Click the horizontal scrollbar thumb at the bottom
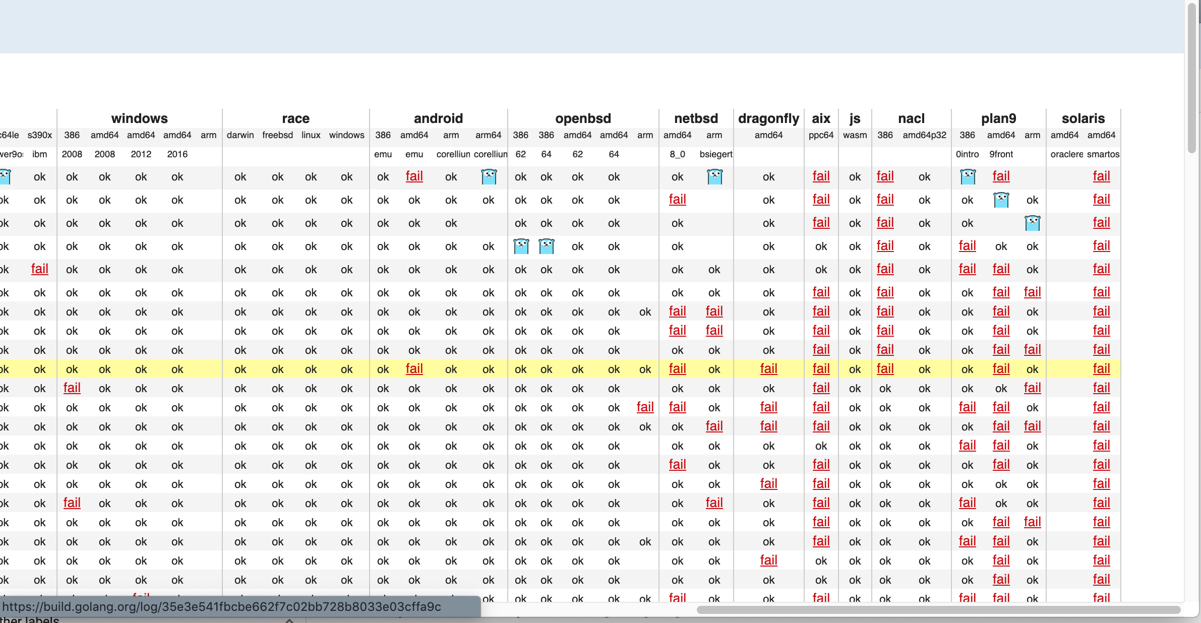The height and width of the screenshot is (623, 1201). (x=939, y=610)
